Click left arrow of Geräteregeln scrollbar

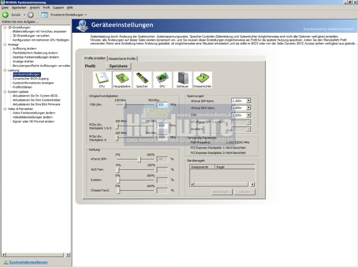click(192, 184)
